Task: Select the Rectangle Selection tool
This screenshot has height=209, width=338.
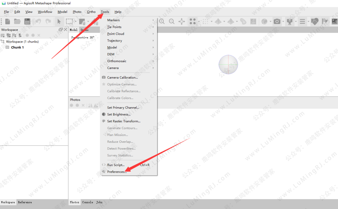Action: click(x=69, y=21)
